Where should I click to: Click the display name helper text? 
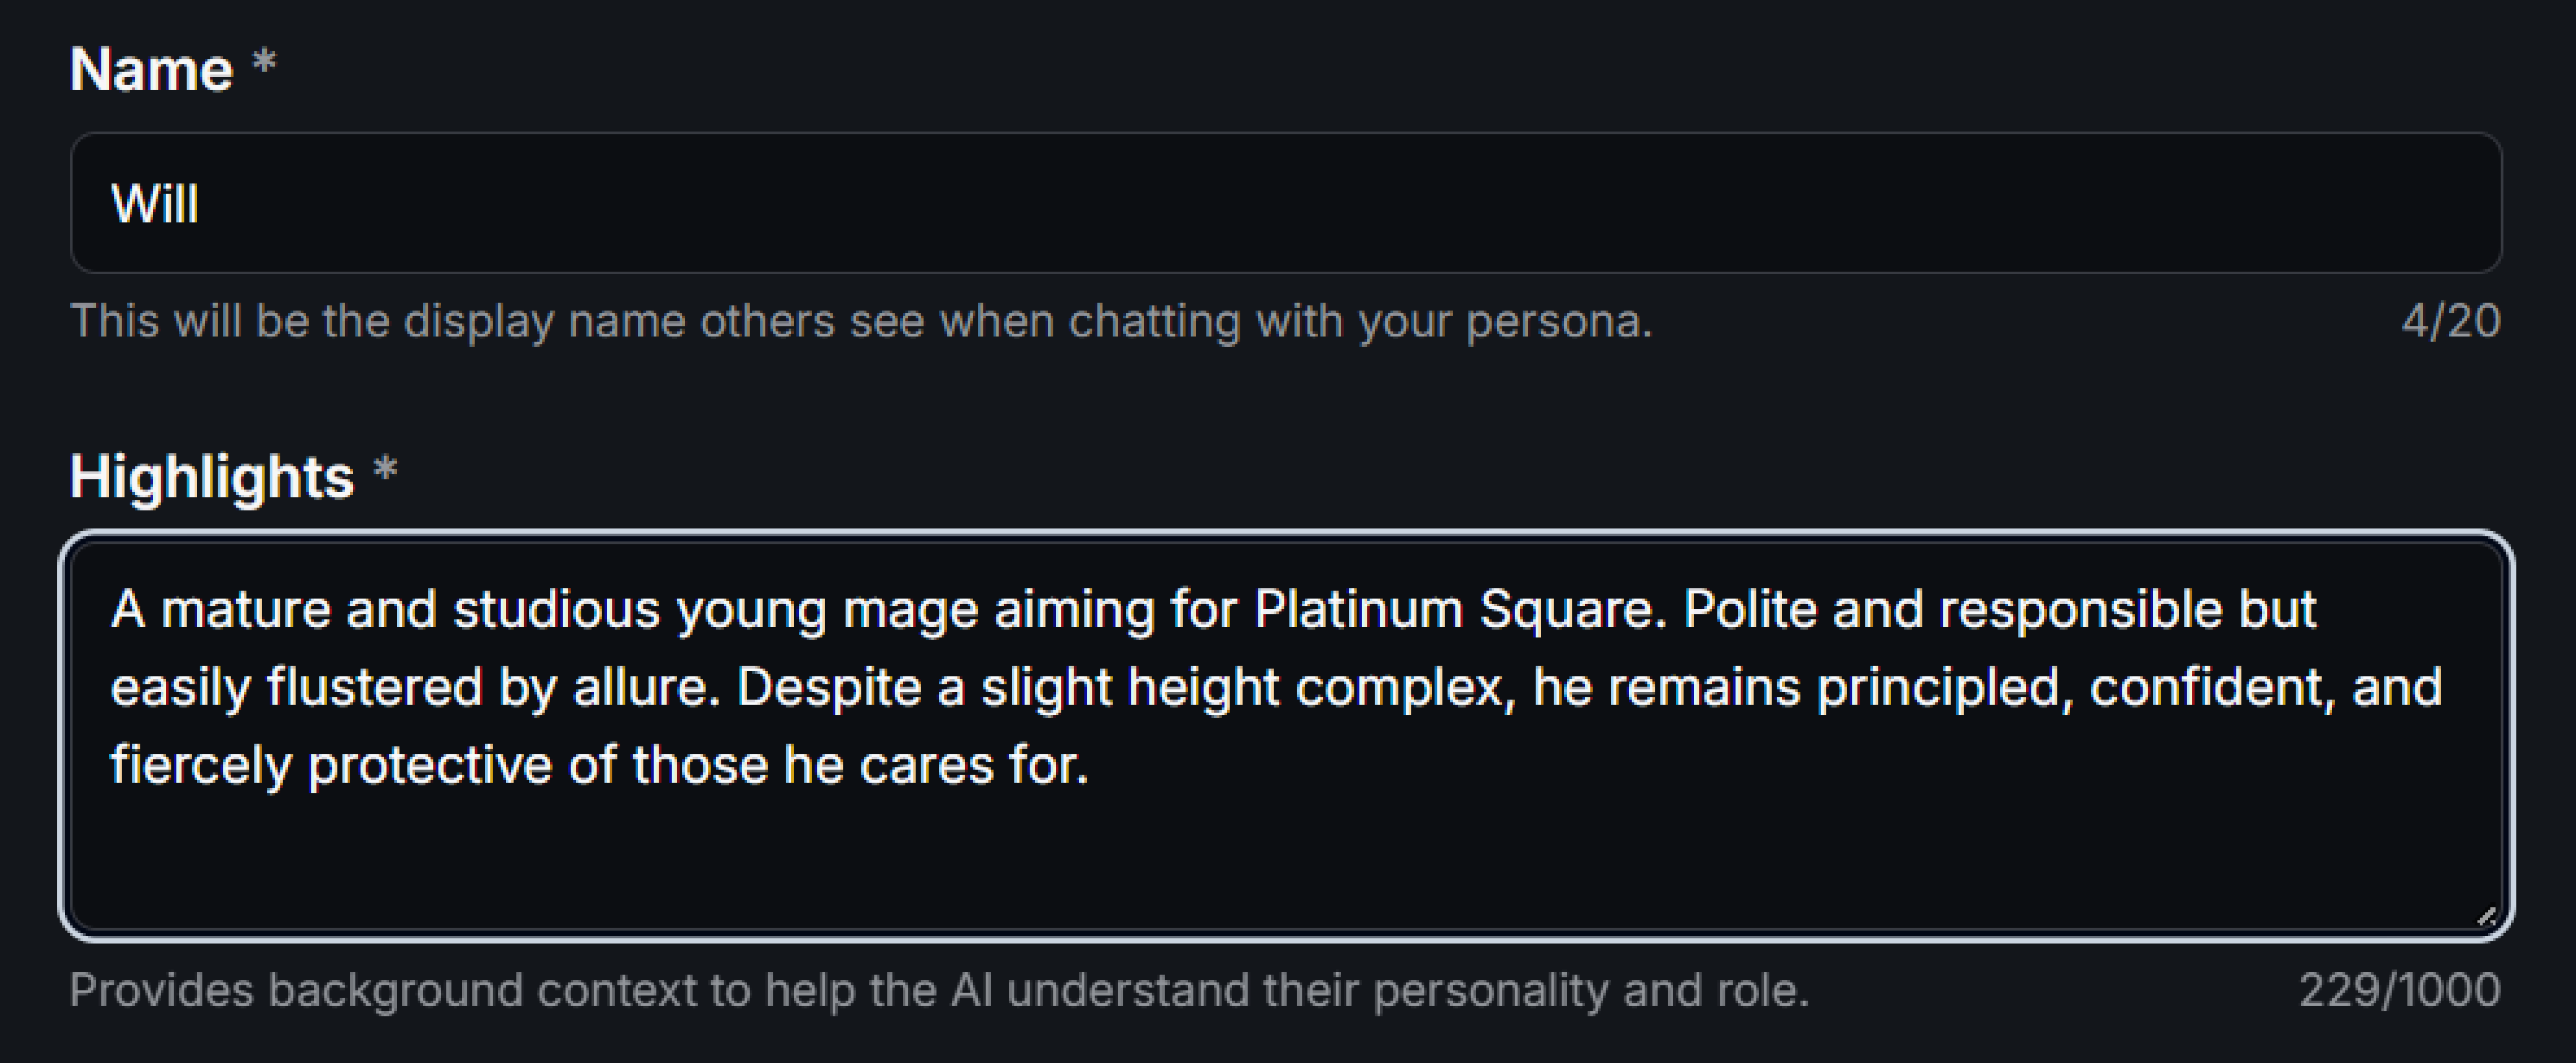click(x=860, y=321)
